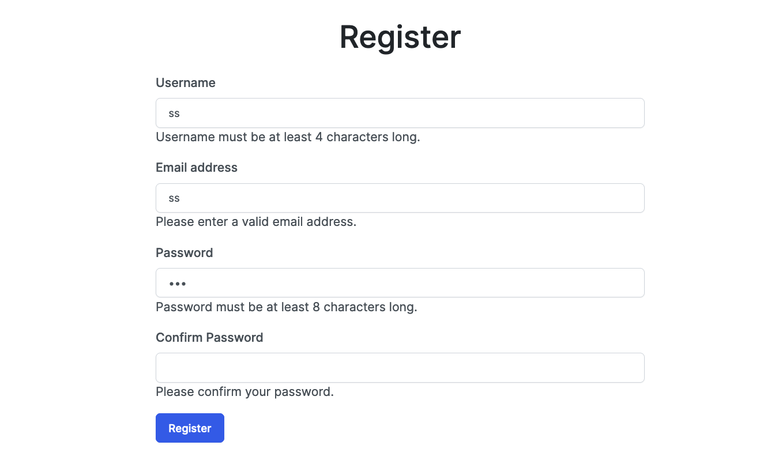This screenshot has height=468, width=775.
Task: Click the "ss" text in Email address field
Action: 174,198
